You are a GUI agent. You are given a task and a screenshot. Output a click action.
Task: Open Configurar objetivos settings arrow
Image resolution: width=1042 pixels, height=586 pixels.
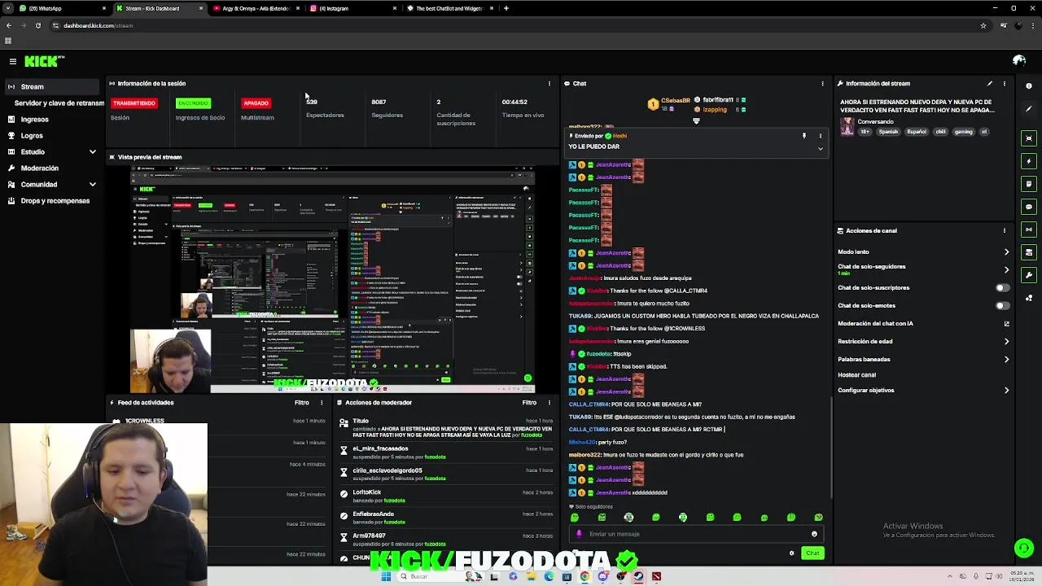(x=1006, y=390)
